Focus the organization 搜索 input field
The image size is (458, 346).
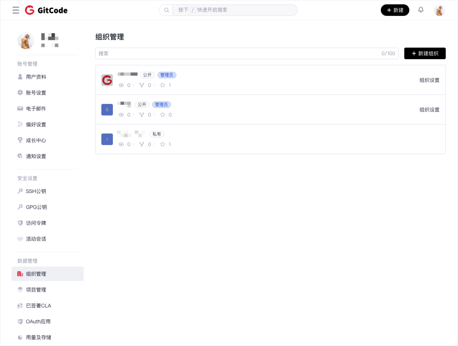(x=238, y=53)
